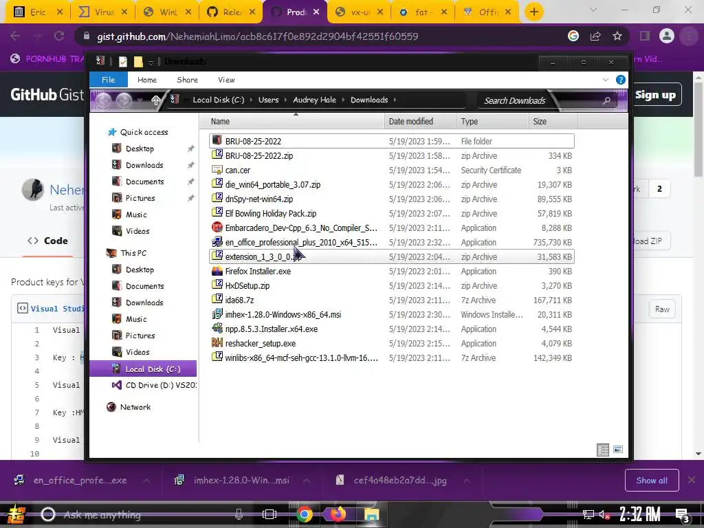This screenshot has height=528, width=704.
Task: Select the can.cer certificate file icon
Action: tap(217, 170)
